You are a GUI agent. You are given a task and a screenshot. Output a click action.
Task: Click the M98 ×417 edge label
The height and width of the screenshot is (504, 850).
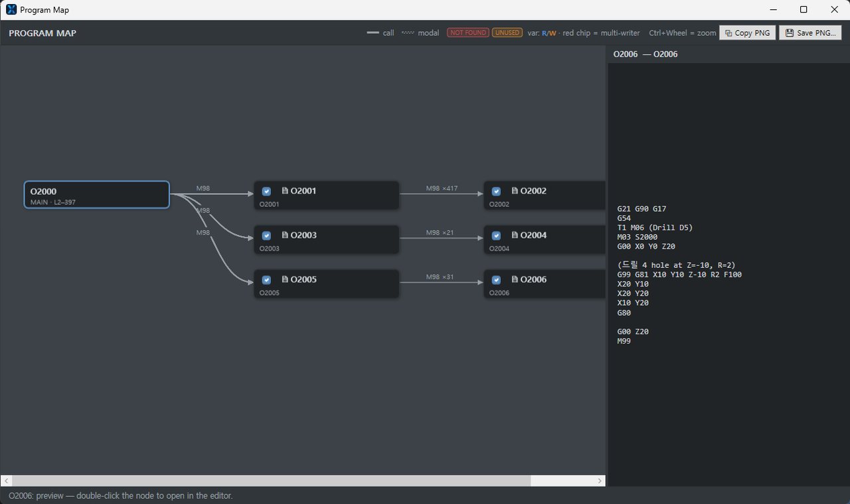tap(442, 188)
